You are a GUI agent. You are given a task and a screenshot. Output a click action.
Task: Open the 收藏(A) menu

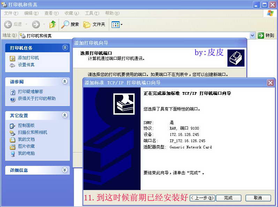72,13
